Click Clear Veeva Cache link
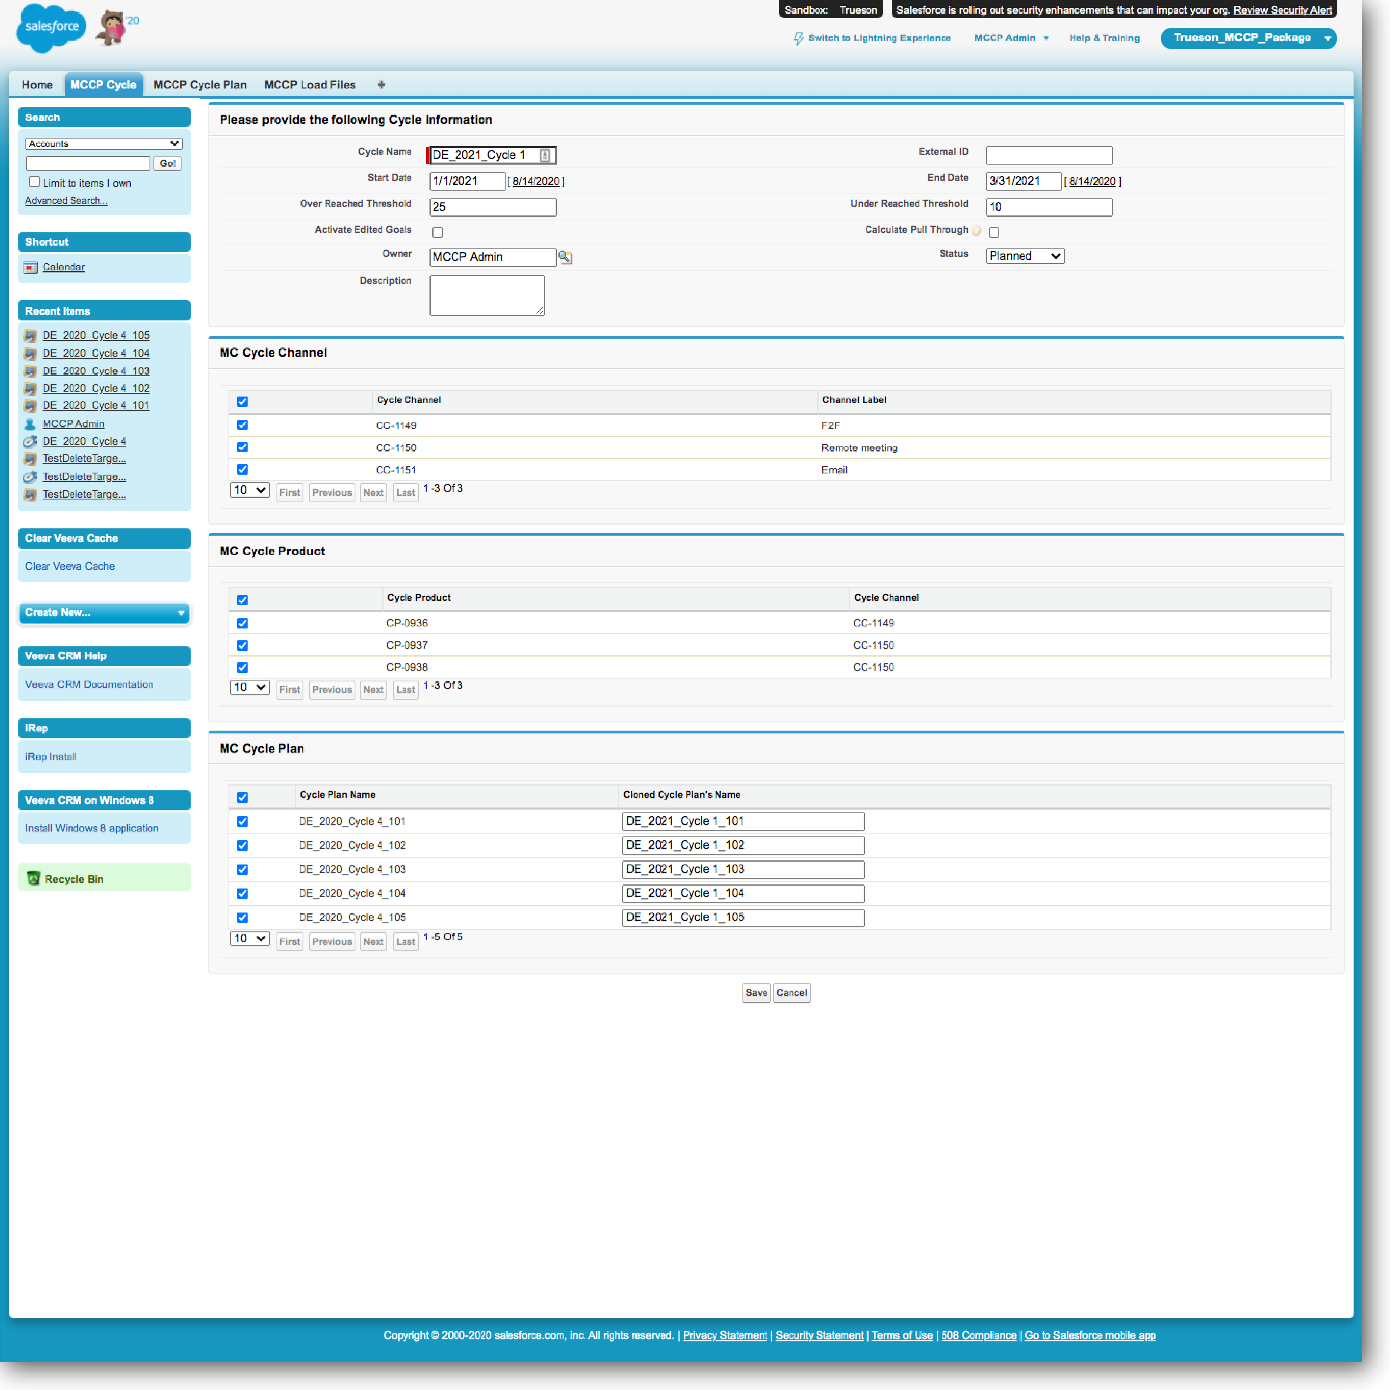 [x=70, y=566]
